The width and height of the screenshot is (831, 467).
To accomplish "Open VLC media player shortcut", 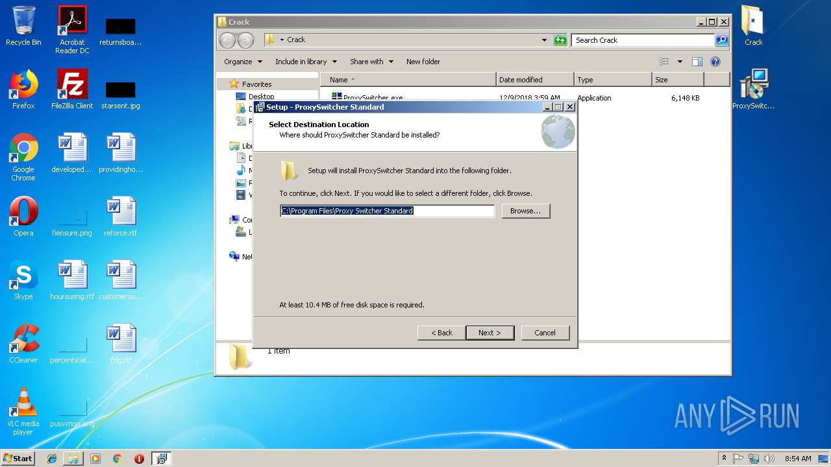I will 23,411.
